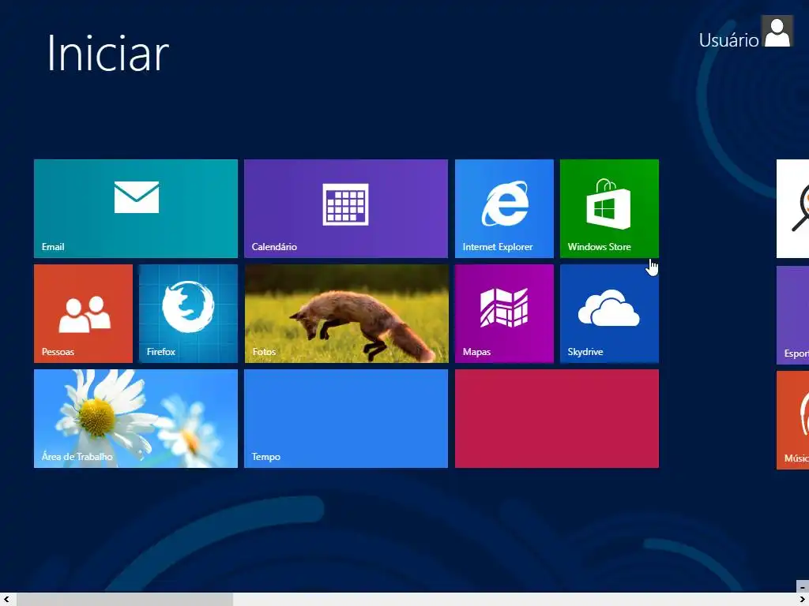Open the Mapas tile
The width and height of the screenshot is (809, 606).
(504, 314)
